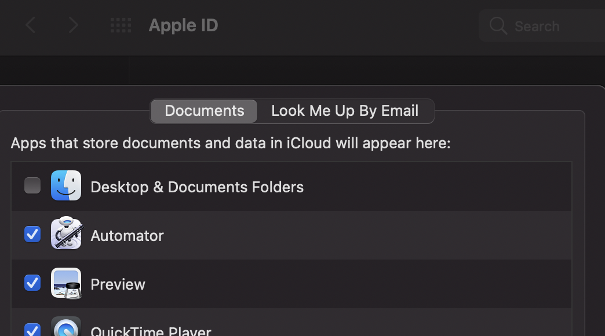Focus the Search field
Screen dimensions: 605x336
click(542, 26)
